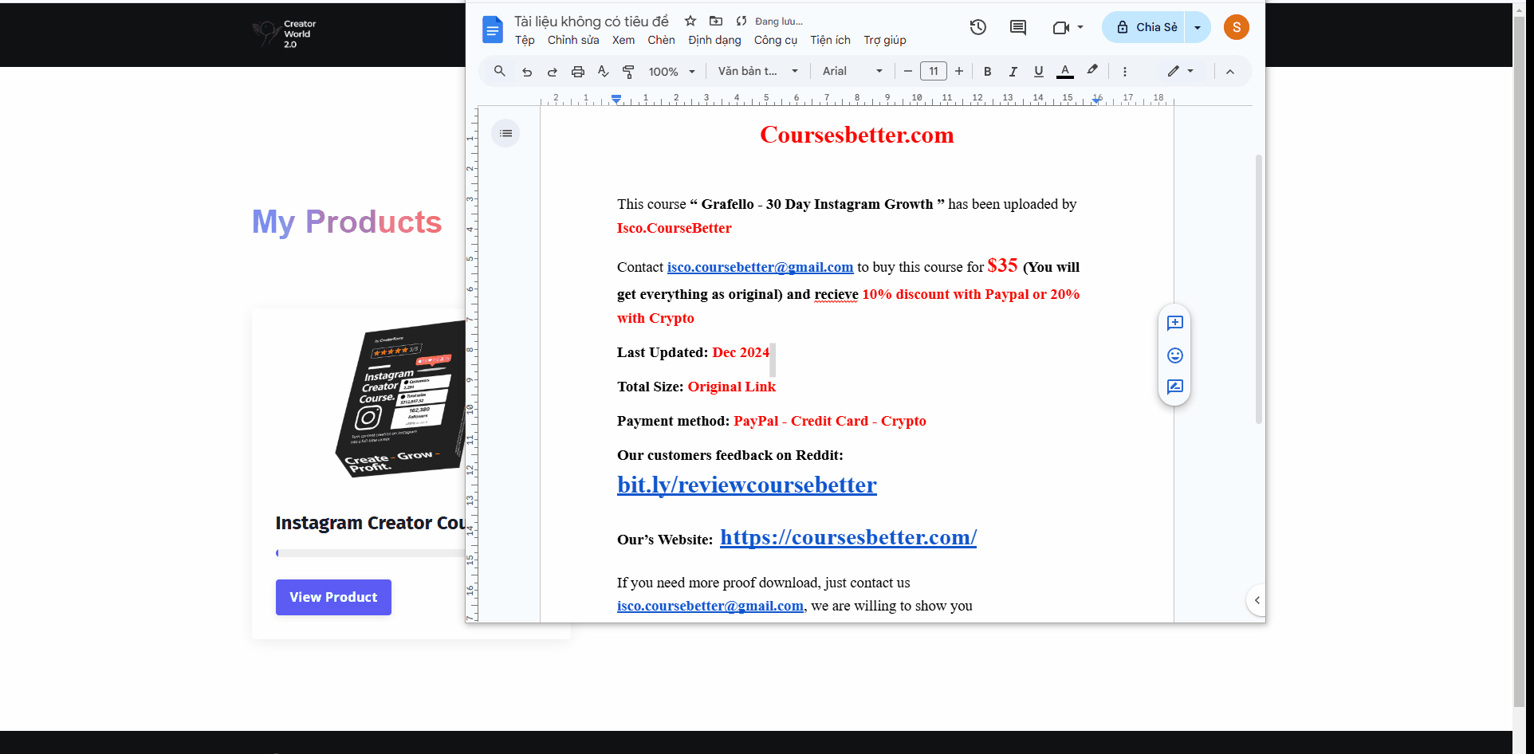Open account avatar S
The height and width of the screenshot is (754, 1534).
pyautogui.click(x=1237, y=27)
